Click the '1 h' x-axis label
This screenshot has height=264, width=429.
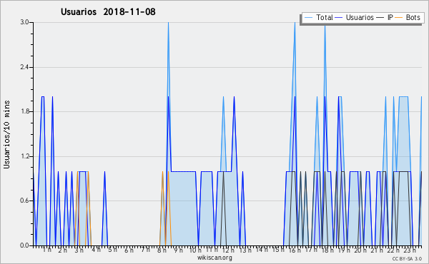pos(46,250)
